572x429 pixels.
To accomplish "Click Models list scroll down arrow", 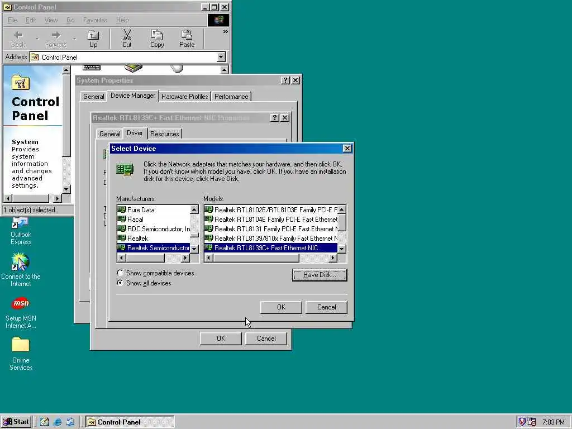I will pyautogui.click(x=341, y=249).
